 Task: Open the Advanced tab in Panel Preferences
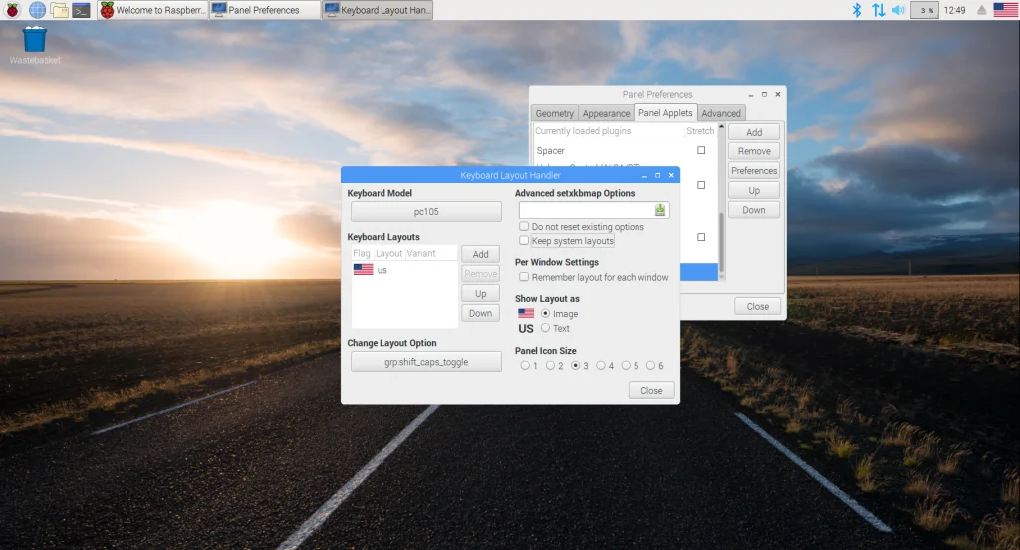721,113
